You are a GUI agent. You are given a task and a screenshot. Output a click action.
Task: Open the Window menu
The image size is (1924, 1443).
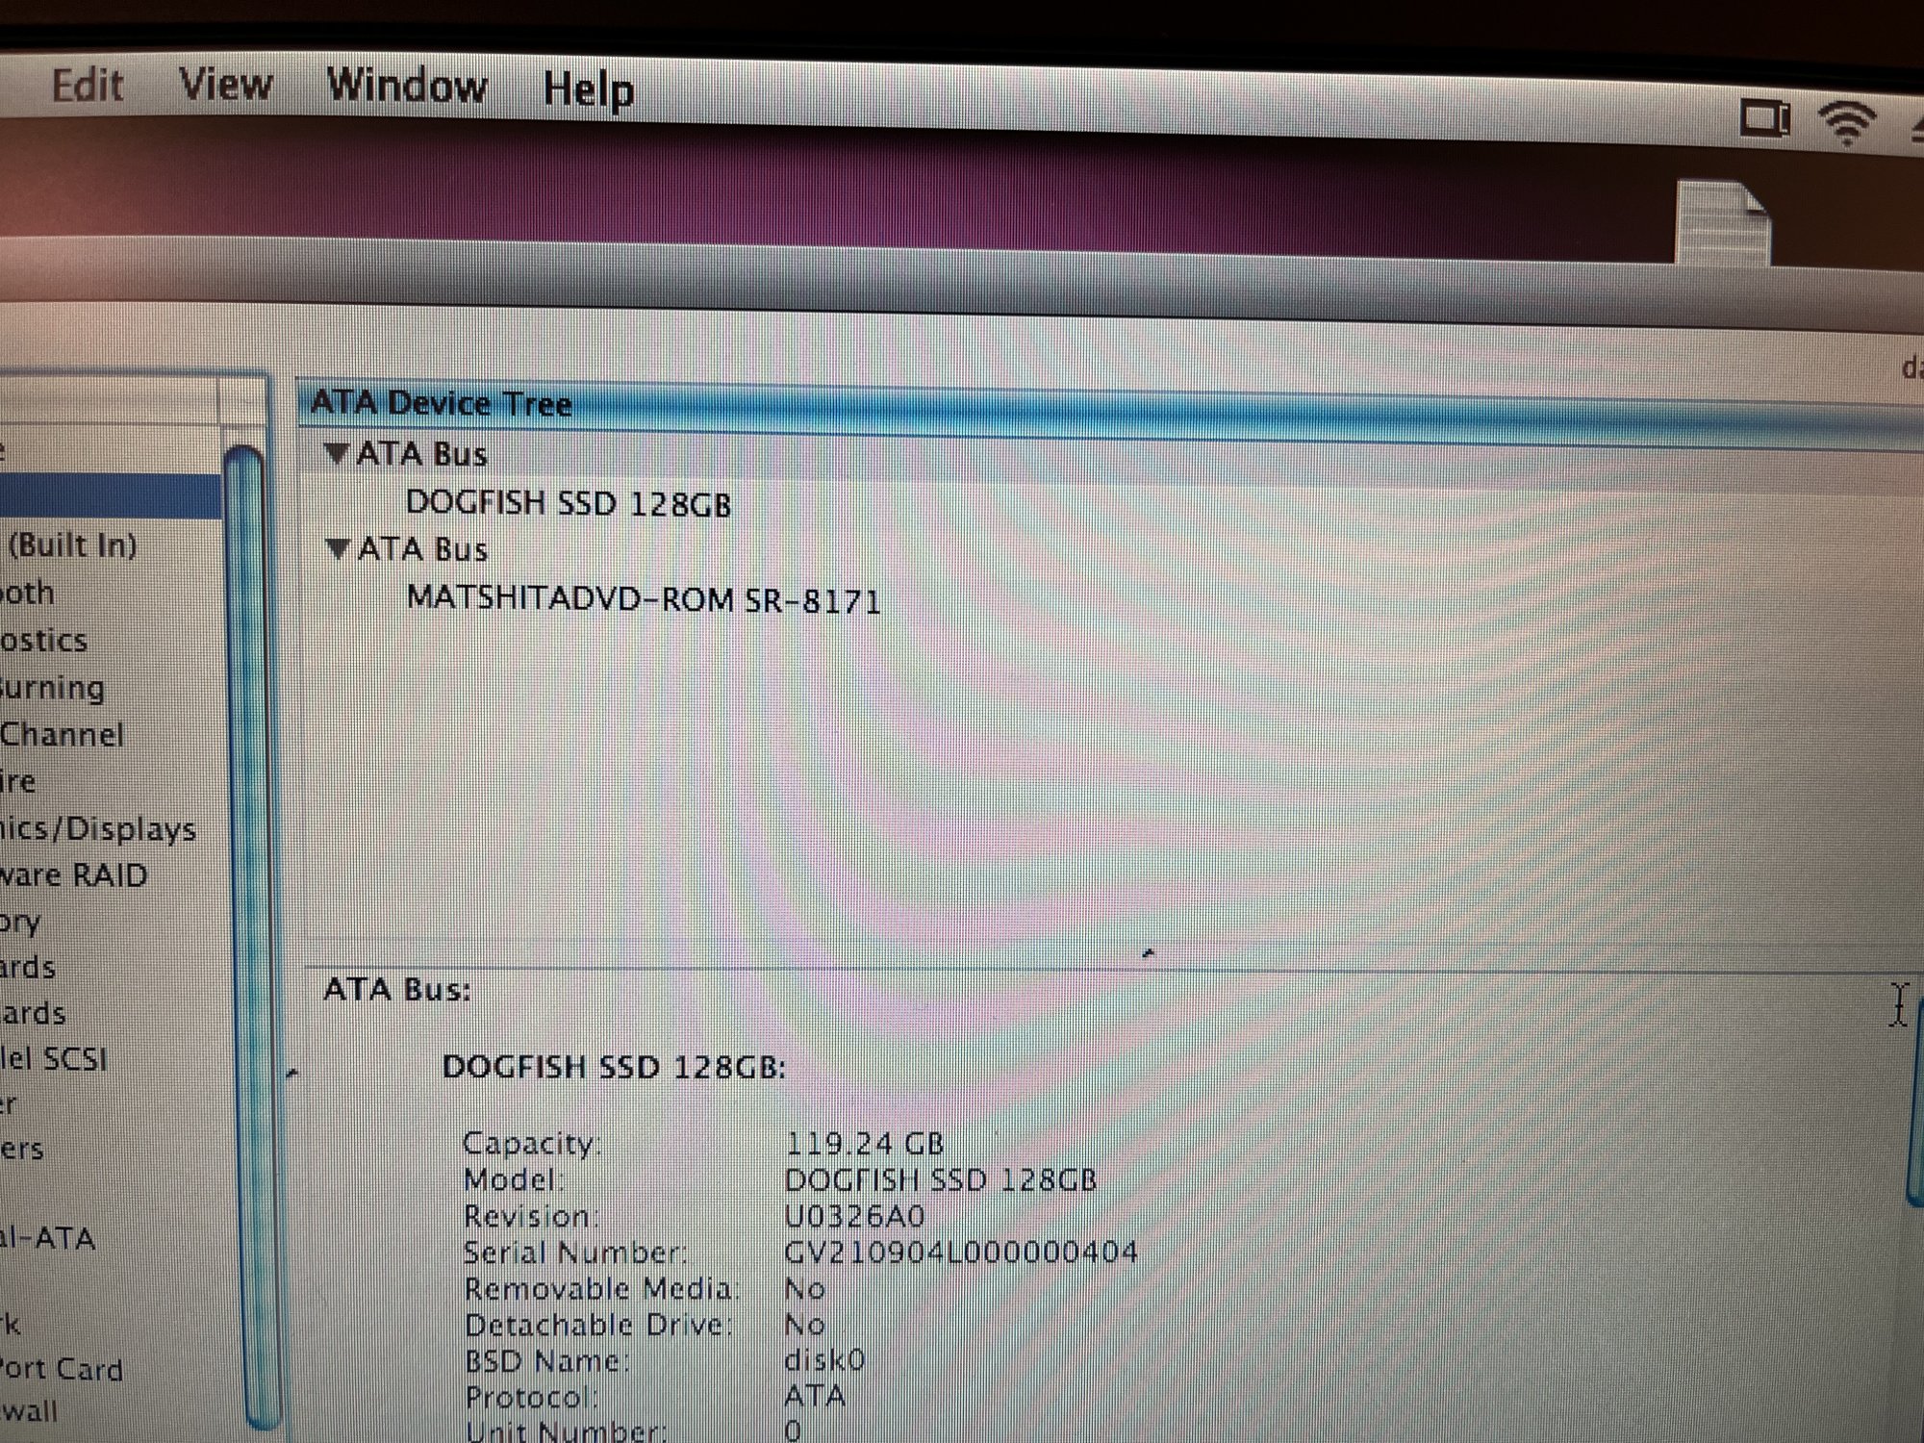point(407,86)
